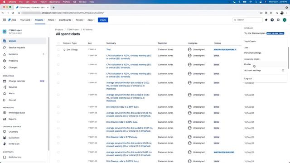Viewport: 290px width, 163px height.
Task: Tick the checkbox for Disk Device xvda 0.89% busy
Action: (58, 122)
